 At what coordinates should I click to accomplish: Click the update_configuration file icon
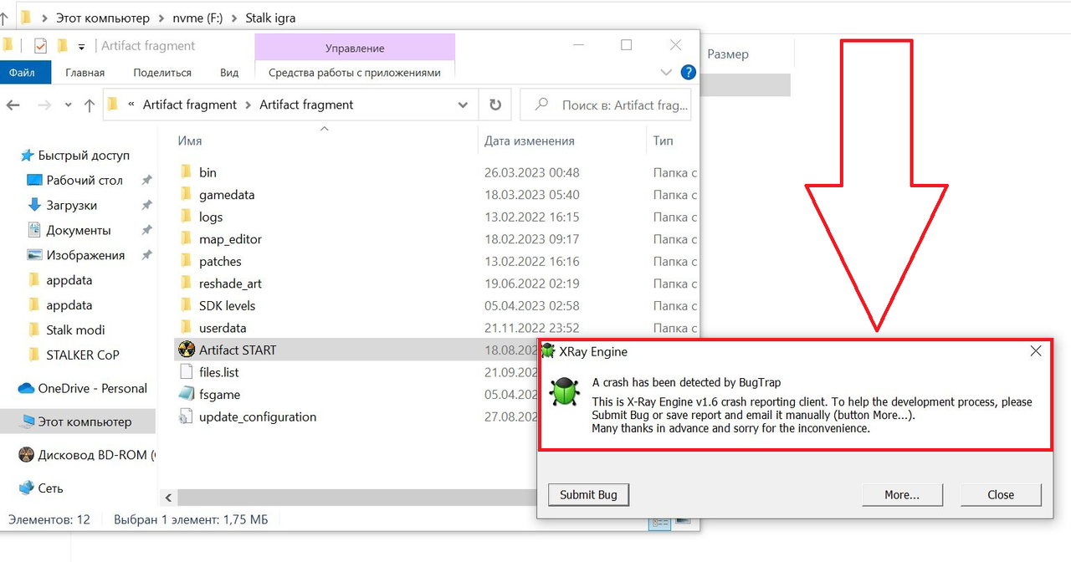coord(186,416)
